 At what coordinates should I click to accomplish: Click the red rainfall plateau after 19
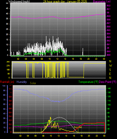point(90,123)
